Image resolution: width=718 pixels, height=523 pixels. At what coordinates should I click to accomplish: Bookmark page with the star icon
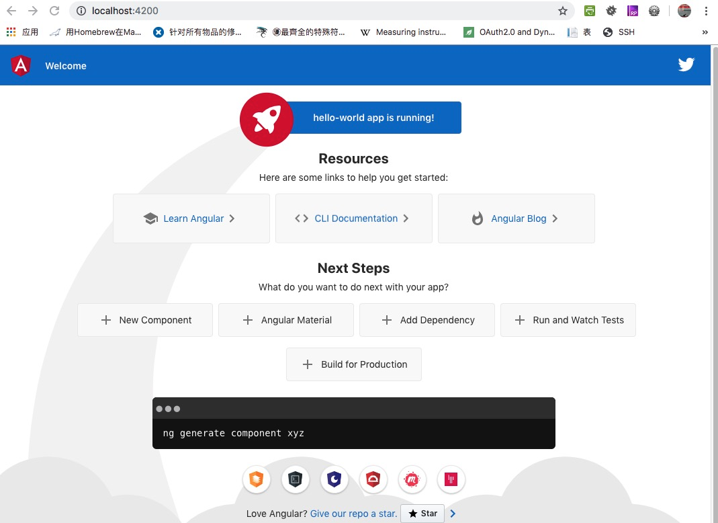(563, 11)
